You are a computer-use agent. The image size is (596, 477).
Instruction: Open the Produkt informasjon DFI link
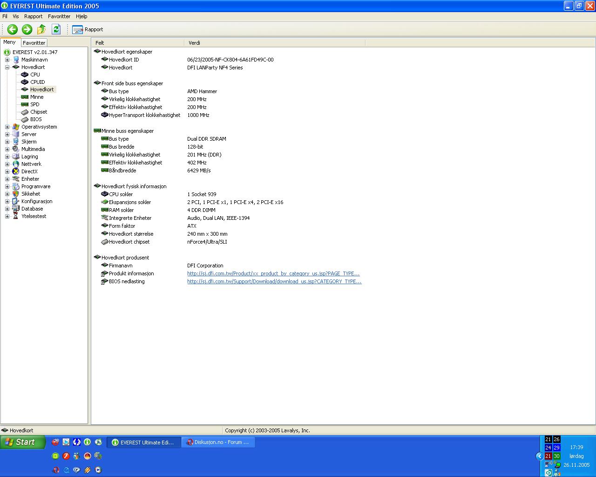(273, 273)
